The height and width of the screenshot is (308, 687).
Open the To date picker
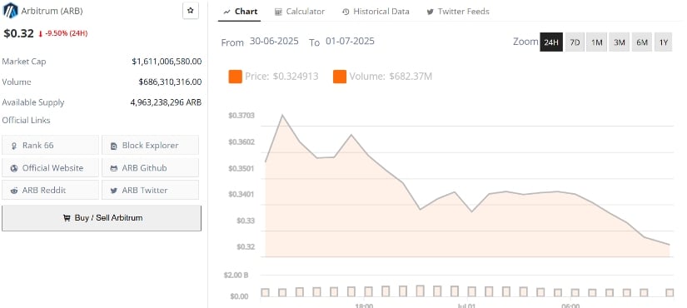click(350, 42)
